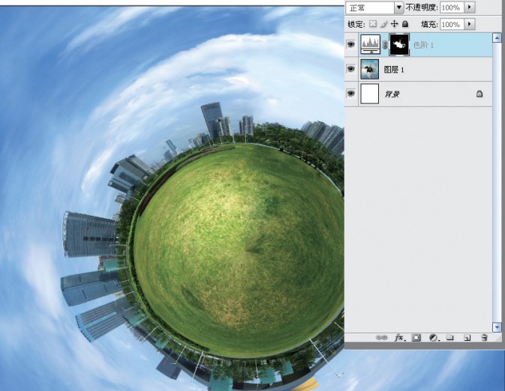This screenshot has width=505, height=391.
Task: Enable lock transparent pixels
Action: [x=373, y=24]
